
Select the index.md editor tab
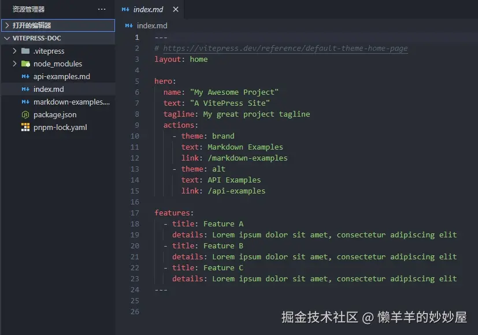(150, 9)
